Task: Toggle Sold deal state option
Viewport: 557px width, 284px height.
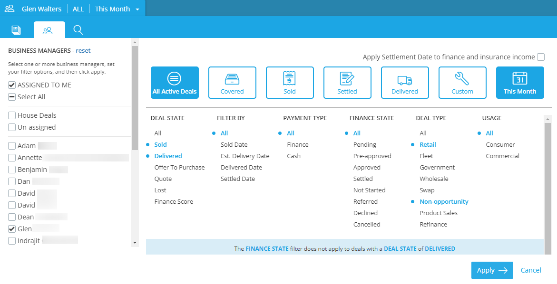Action: (161, 145)
